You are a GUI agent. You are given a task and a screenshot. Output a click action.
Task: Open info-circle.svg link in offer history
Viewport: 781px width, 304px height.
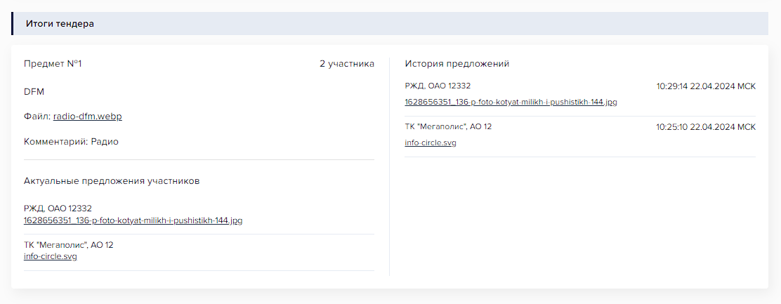pos(431,143)
